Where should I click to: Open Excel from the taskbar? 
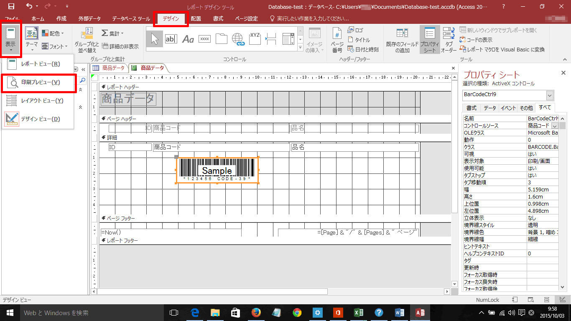pyautogui.click(x=358, y=313)
